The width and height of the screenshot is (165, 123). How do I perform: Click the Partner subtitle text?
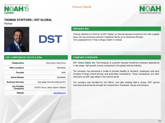[8, 24]
